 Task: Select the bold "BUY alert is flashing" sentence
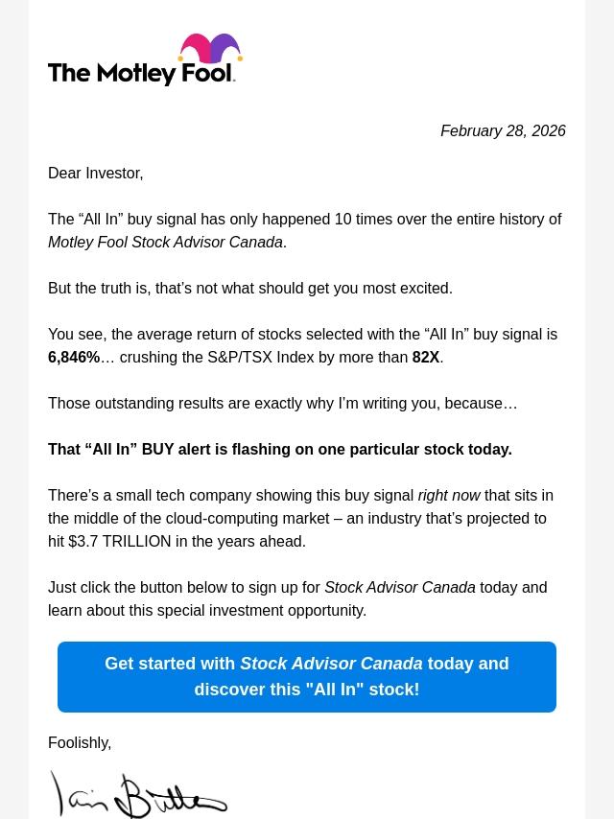[279, 449]
